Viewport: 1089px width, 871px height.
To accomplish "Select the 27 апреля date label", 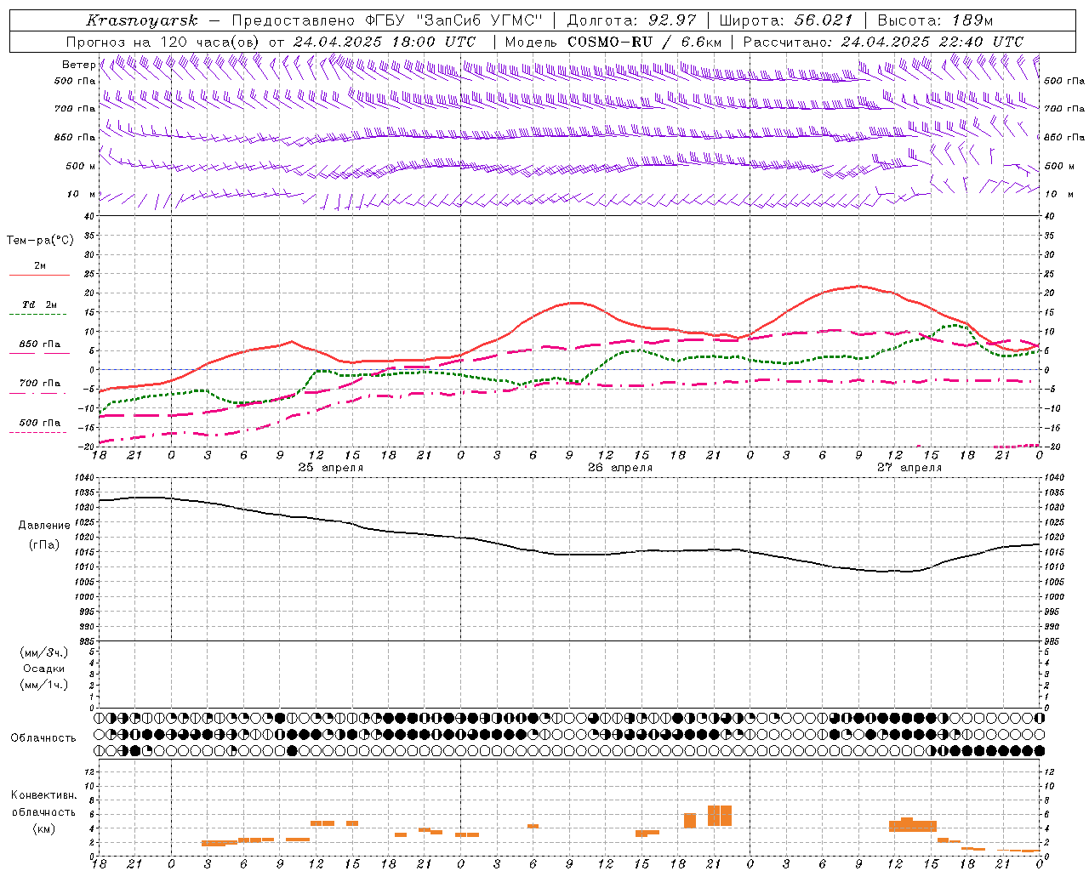I will pyautogui.click(x=909, y=468).
